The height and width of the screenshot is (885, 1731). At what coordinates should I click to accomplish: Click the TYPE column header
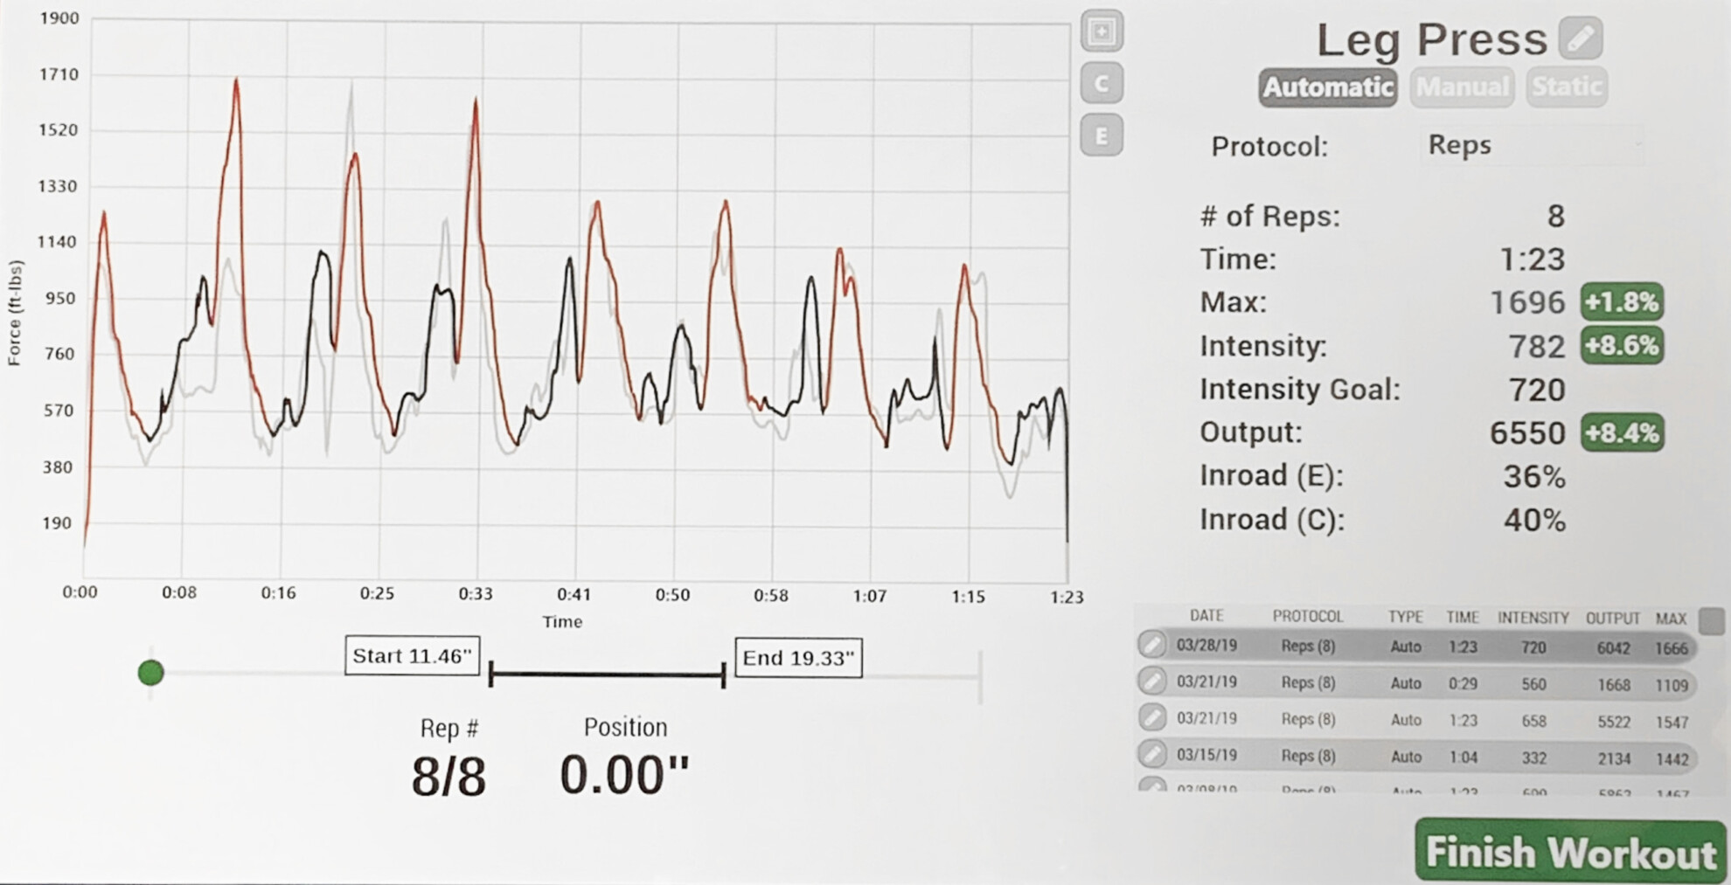coord(1405,617)
